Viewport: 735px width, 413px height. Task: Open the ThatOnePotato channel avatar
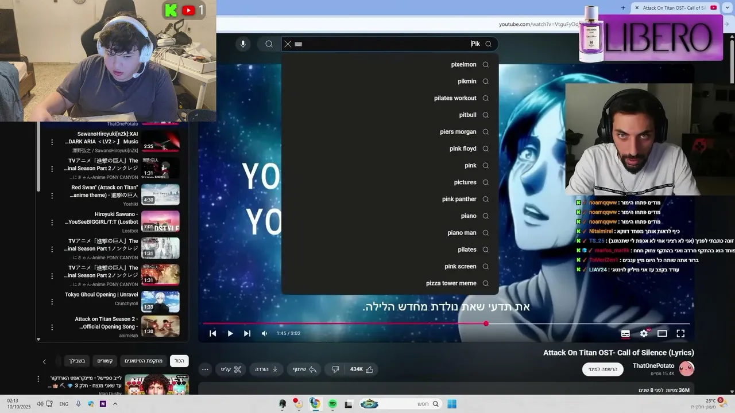coord(687,368)
